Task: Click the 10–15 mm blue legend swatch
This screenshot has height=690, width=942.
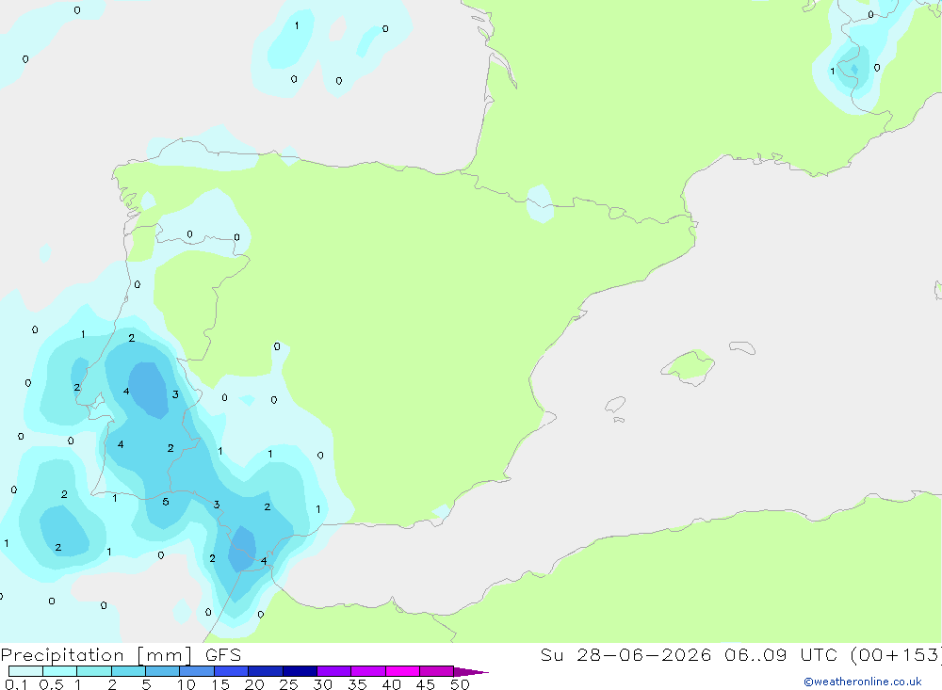Action: [x=197, y=671]
